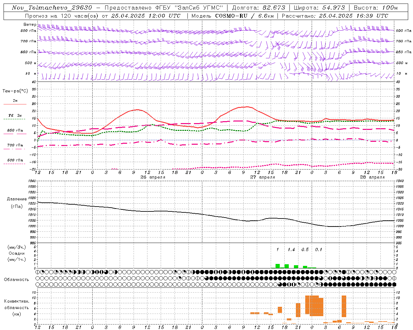The image size is (413, 330).
Task: Click the red line sample under 2м legend
Action: (x=15, y=104)
